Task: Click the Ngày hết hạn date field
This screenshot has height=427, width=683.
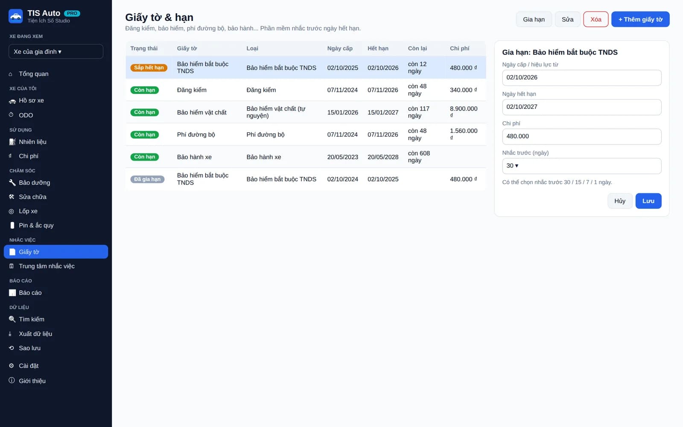Action: coord(581,107)
